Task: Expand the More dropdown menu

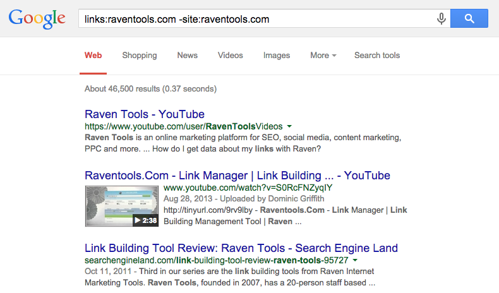Action: [x=323, y=56]
